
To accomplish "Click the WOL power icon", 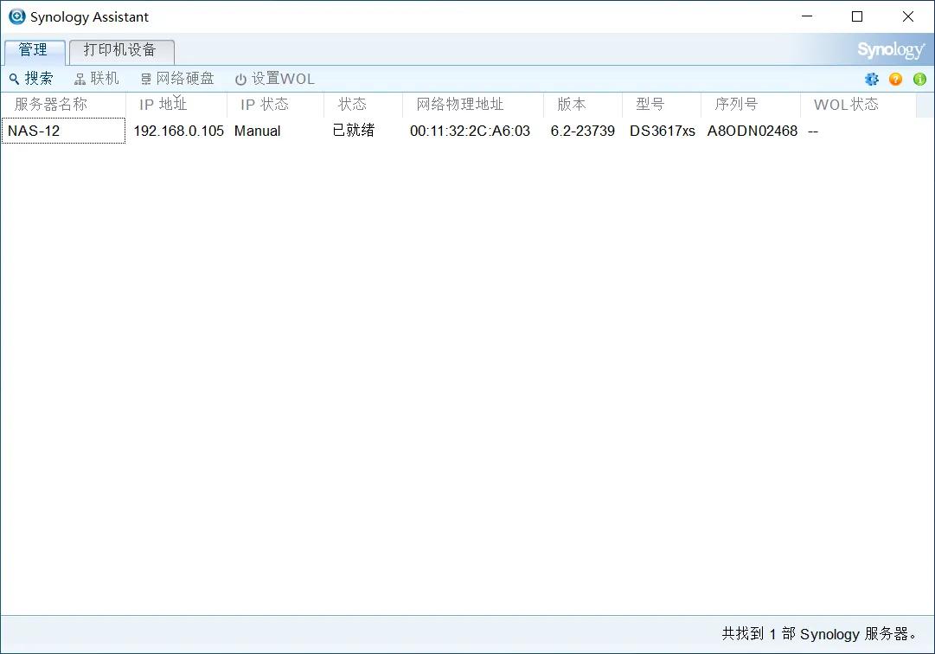I will [240, 78].
